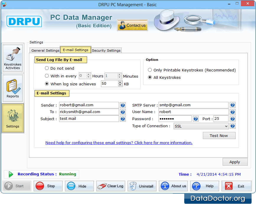
Task: Stop the recording with Stop button
Action: click(x=48, y=186)
